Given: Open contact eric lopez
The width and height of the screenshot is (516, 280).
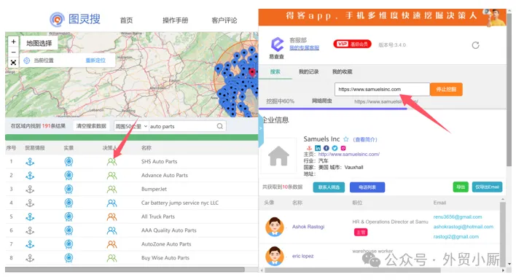Looking at the screenshot, I should tap(302, 256).
